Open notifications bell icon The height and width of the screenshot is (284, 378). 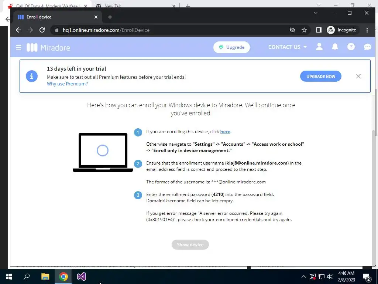coord(335,47)
